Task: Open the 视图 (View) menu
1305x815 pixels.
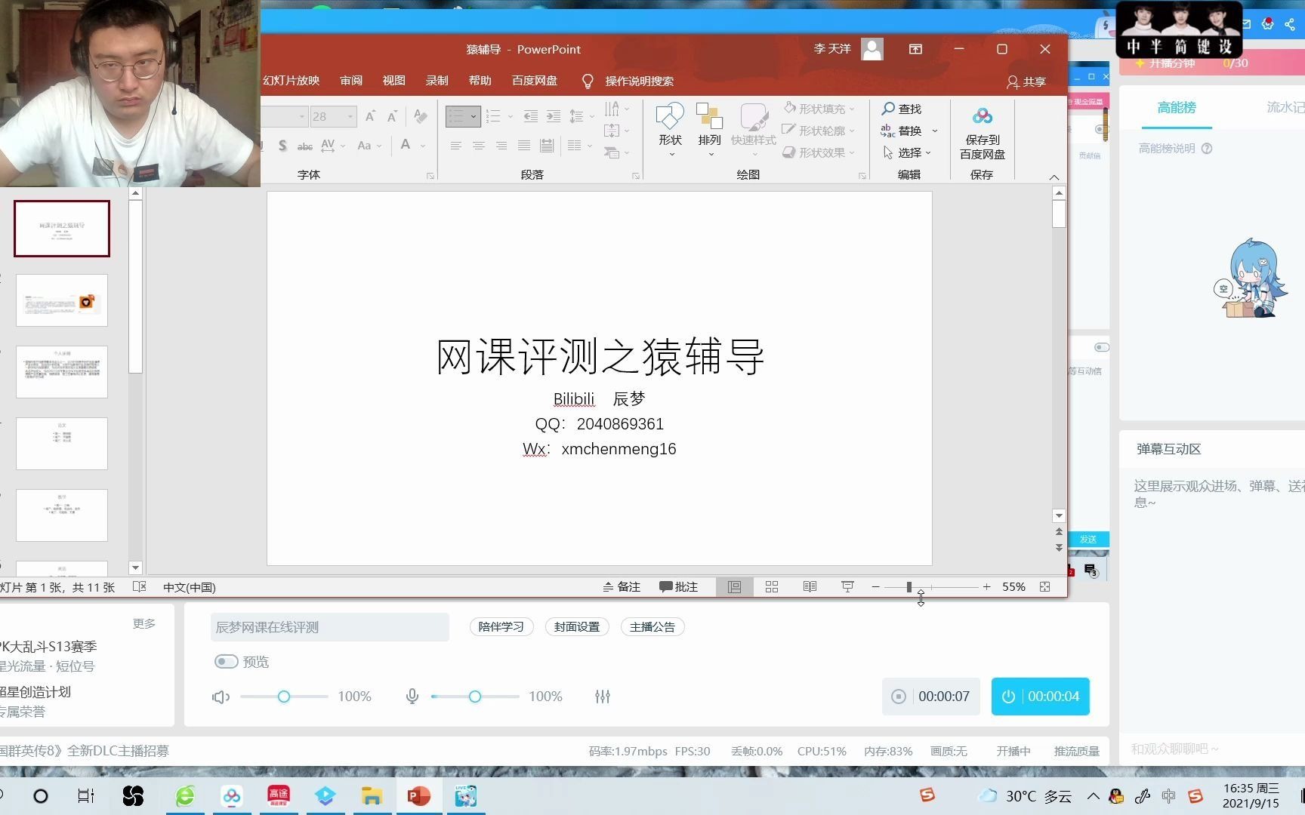Action: (x=393, y=81)
